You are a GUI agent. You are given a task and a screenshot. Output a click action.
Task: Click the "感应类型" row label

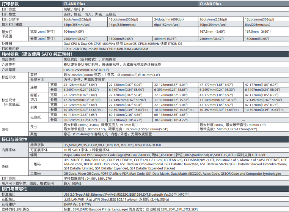click(x=9, y=60)
